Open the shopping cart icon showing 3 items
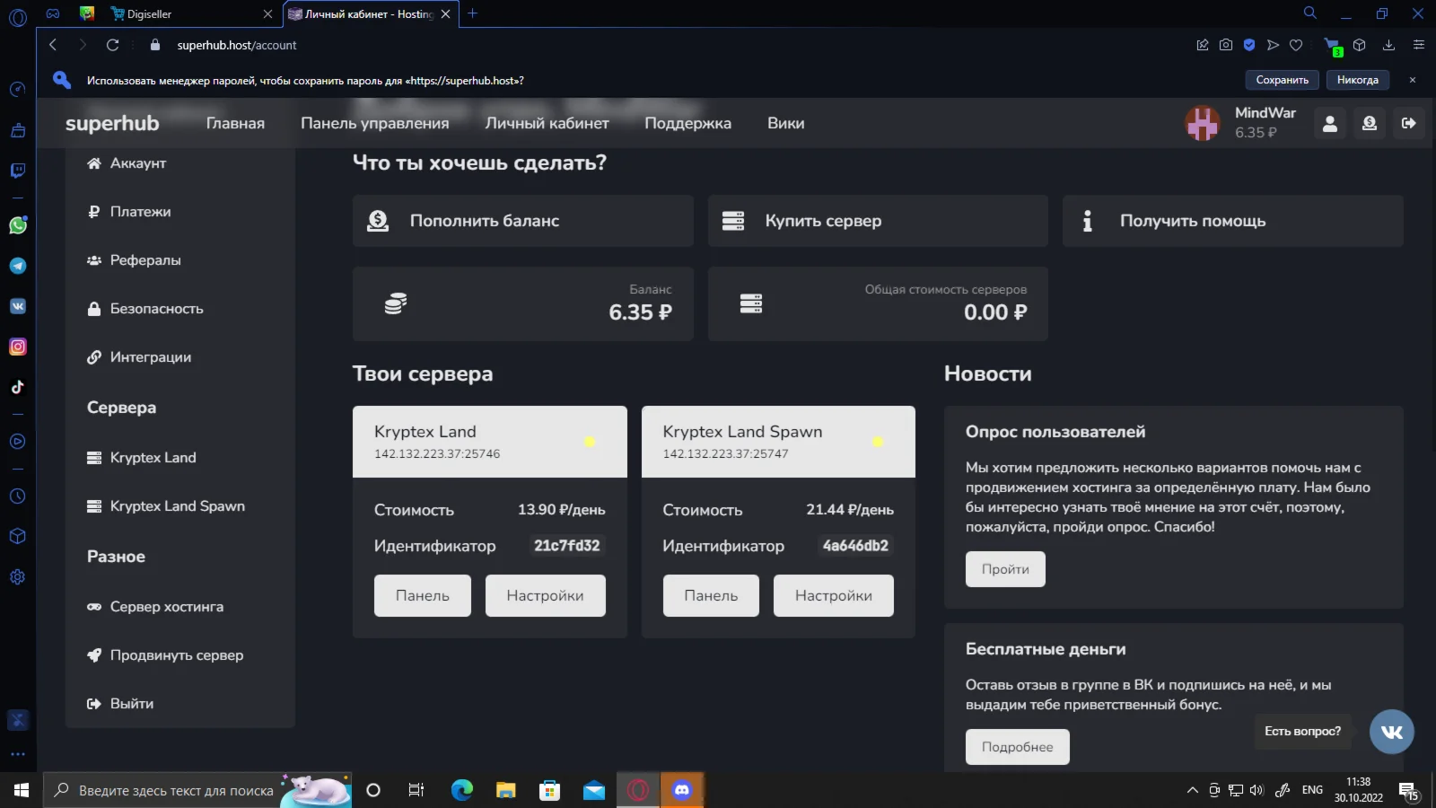Image resolution: width=1436 pixels, height=808 pixels. [x=1332, y=45]
